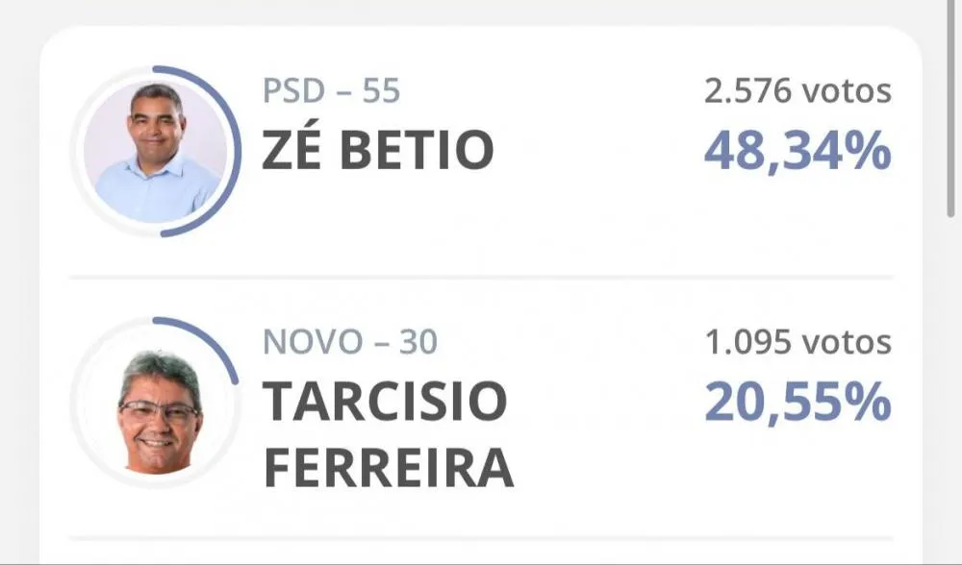Image resolution: width=962 pixels, height=565 pixels.
Task: Select the ZÉ BETIO candidate name
Action: pyautogui.click(x=378, y=148)
